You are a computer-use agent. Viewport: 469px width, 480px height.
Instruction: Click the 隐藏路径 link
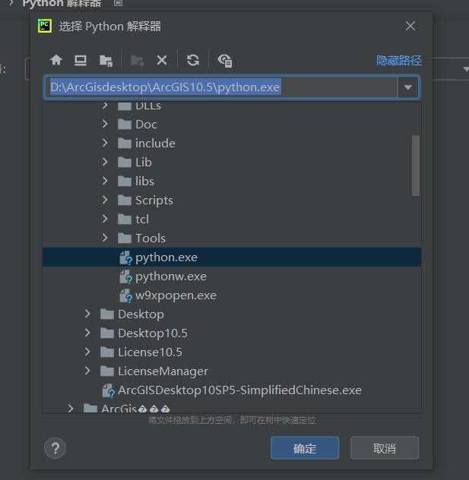pyautogui.click(x=399, y=60)
